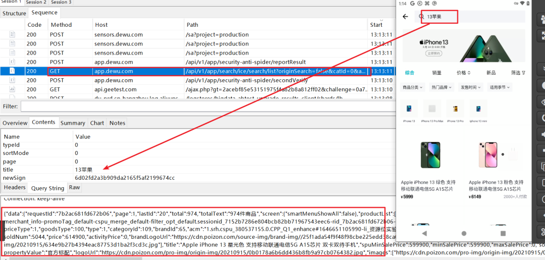Click the newSign value 6d02fd2a3b909da2165f5af2199674cc

click(125, 178)
